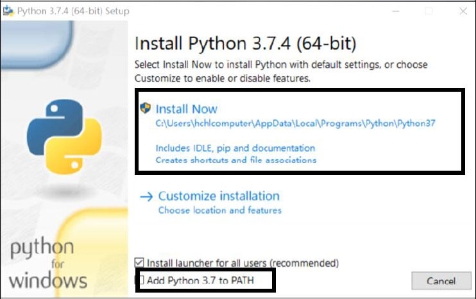476x299 pixels.
Task: Toggle Install launcher for all users checkbox
Action: pos(139,262)
